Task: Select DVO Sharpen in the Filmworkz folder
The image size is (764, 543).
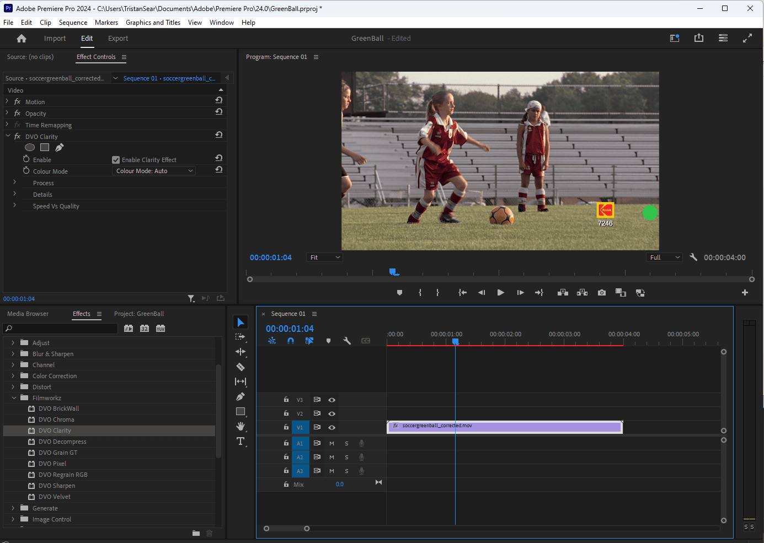Action: [x=56, y=486]
